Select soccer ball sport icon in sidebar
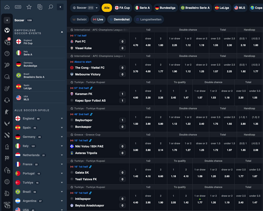Viewport: 263px width, 211px height. (7, 30)
